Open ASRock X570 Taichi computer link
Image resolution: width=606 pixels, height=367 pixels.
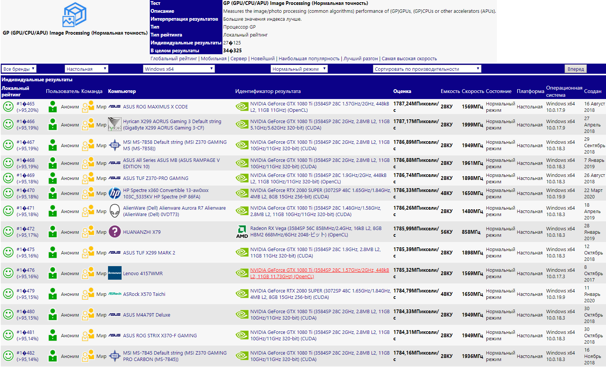click(144, 294)
